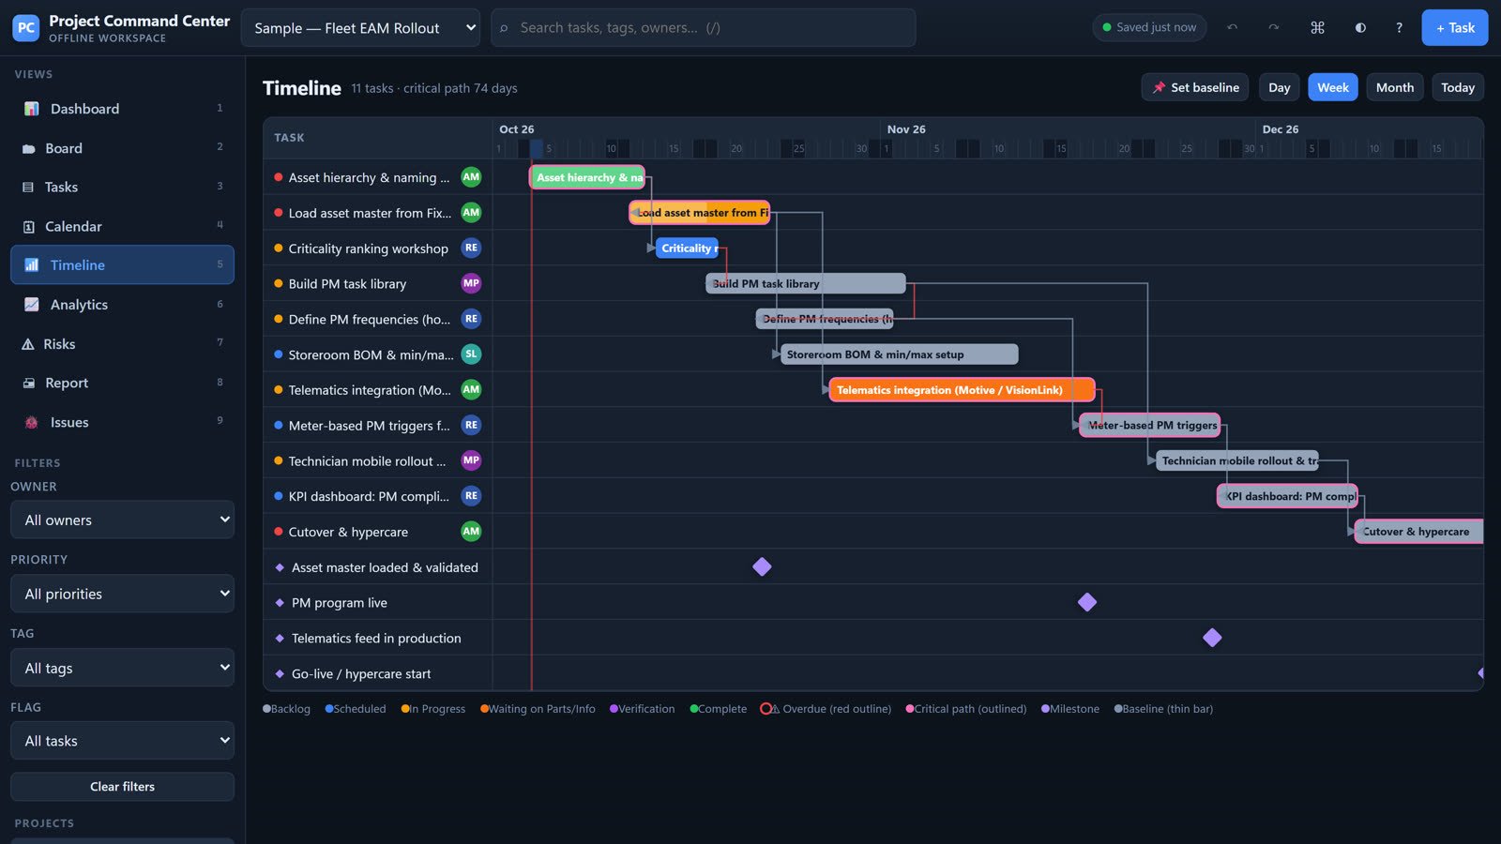Select the Analytics chart icon
The height and width of the screenshot is (844, 1501).
pyautogui.click(x=31, y=305)
